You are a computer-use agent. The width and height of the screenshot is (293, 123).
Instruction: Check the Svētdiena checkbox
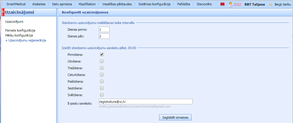click(102, 95)
